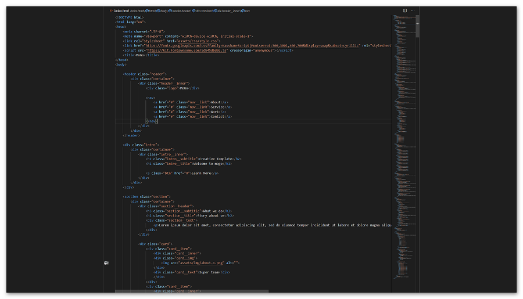Screen dimensions: 523x299
Task: Open the div.header__inner breadcrumb item
Action: 228,10
